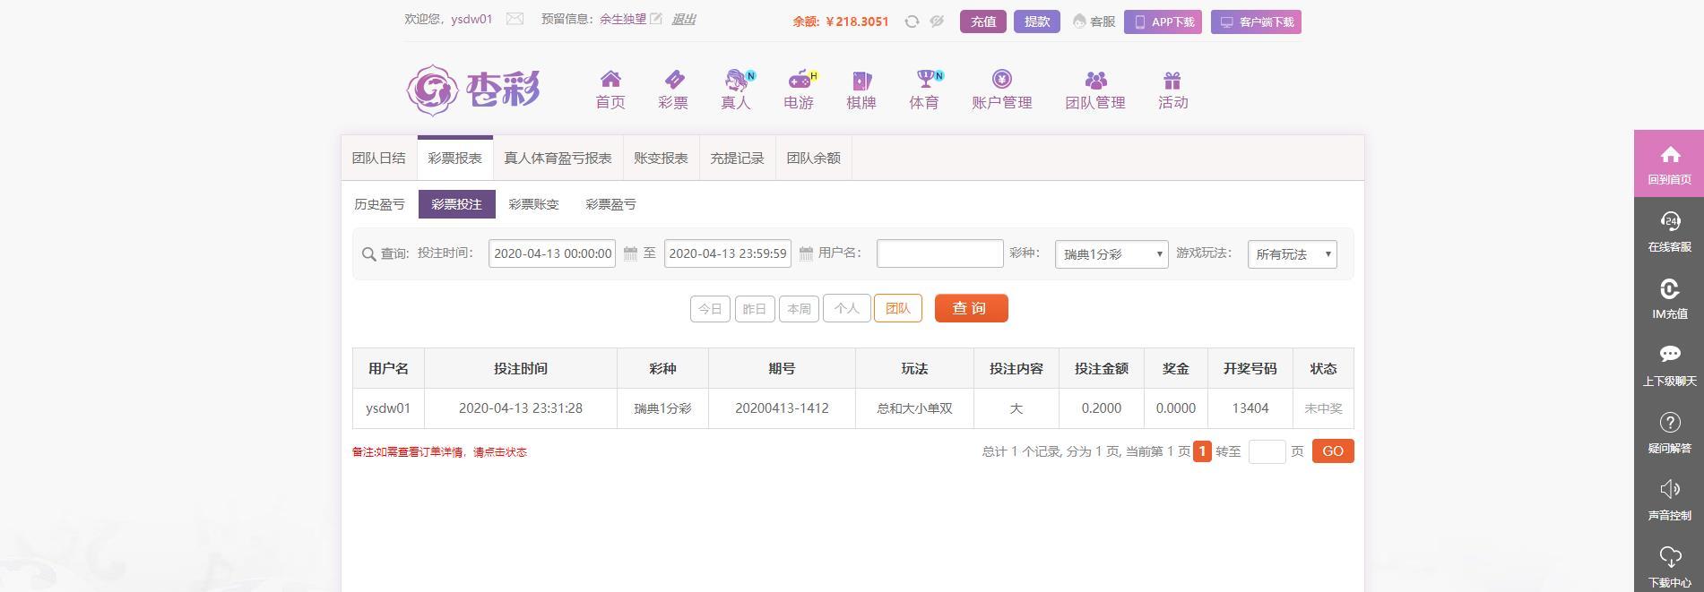Toggle balance visibility eye icon
The height and width of the screenshot is (592, 1704).
pos(937,21)
